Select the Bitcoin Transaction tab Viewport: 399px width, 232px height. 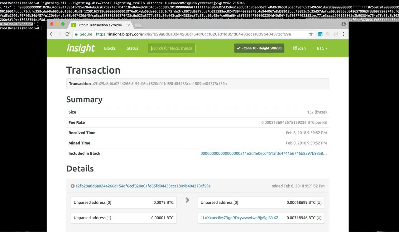click(100, 25)
